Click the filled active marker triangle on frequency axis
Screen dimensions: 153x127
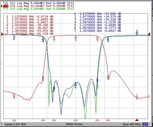coord(137,120)
